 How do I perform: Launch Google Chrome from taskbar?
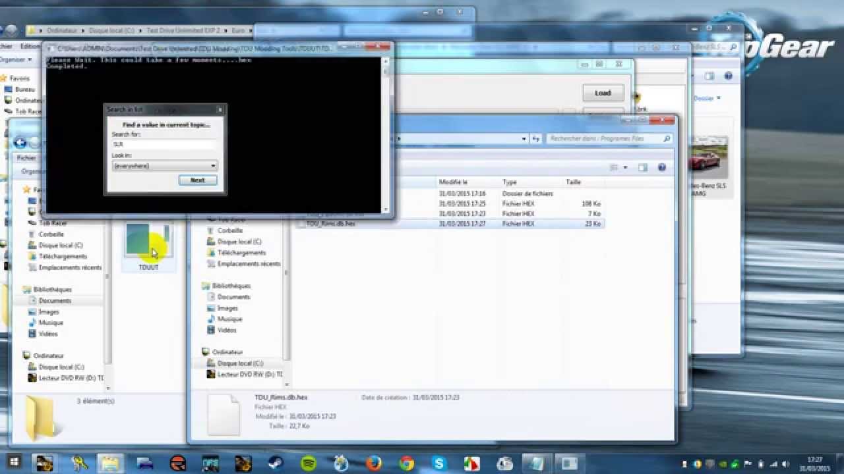(x=406, y=463)
